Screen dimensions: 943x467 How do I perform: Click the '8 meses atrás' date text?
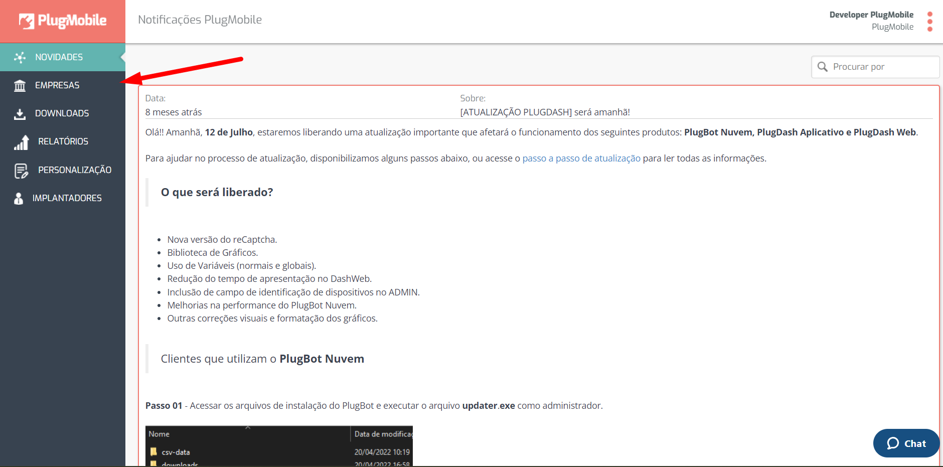[x=174, y=112]
